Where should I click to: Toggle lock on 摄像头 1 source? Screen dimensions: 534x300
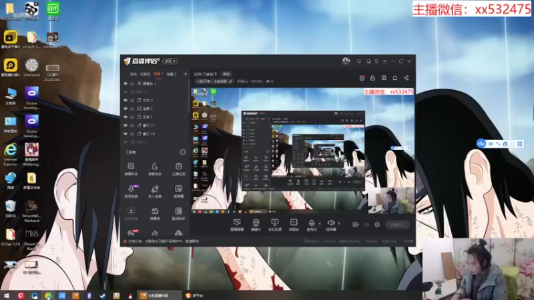pyautogui.click(x=132, y=83)
